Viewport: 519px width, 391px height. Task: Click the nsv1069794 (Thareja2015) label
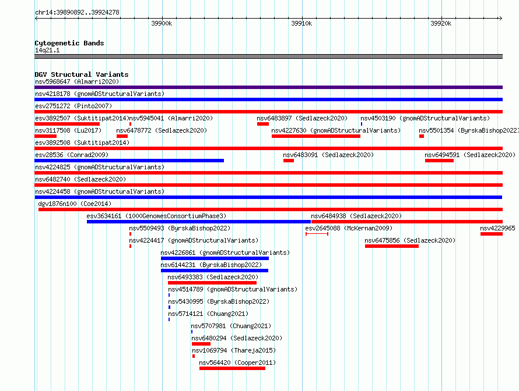click(x=234, y=350)
